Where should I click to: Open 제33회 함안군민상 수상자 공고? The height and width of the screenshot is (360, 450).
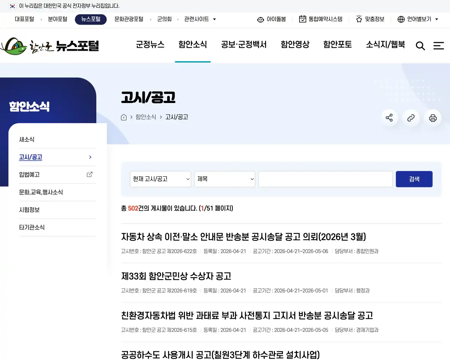(176, 276)
